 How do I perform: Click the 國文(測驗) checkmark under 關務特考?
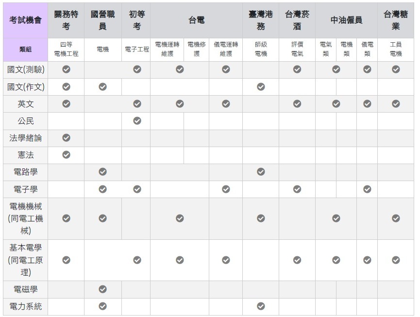pos(66,69)
